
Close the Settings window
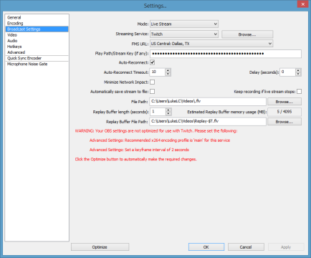[302, 4]
